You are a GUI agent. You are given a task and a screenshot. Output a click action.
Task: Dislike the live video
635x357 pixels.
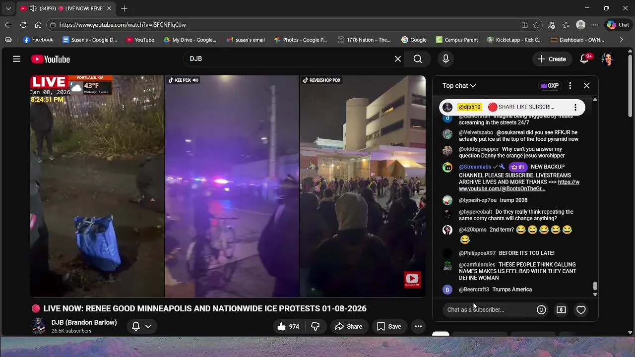coord(315,326)
